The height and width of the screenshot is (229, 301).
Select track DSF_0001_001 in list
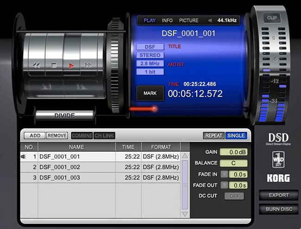pyautogui.click(x=100, y=157)
